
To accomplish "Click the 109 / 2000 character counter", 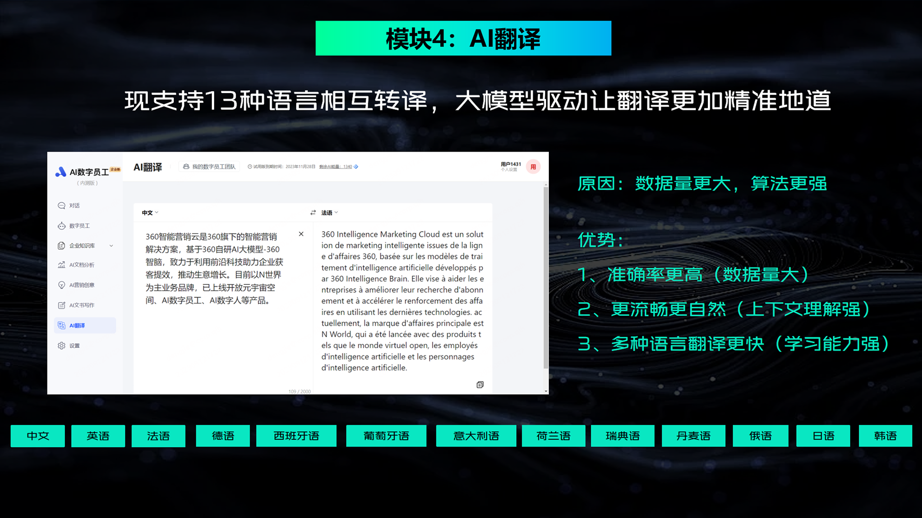I will 300,391.
